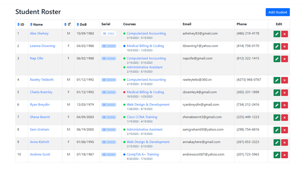Open Leanna Downing's profile link
305x171 pixels.
tap(42, 46)
